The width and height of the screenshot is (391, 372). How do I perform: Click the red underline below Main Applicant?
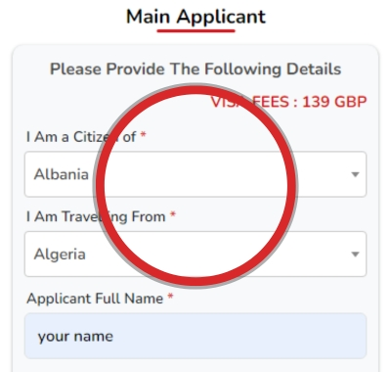pyautogui.click(x=195, y=30)
